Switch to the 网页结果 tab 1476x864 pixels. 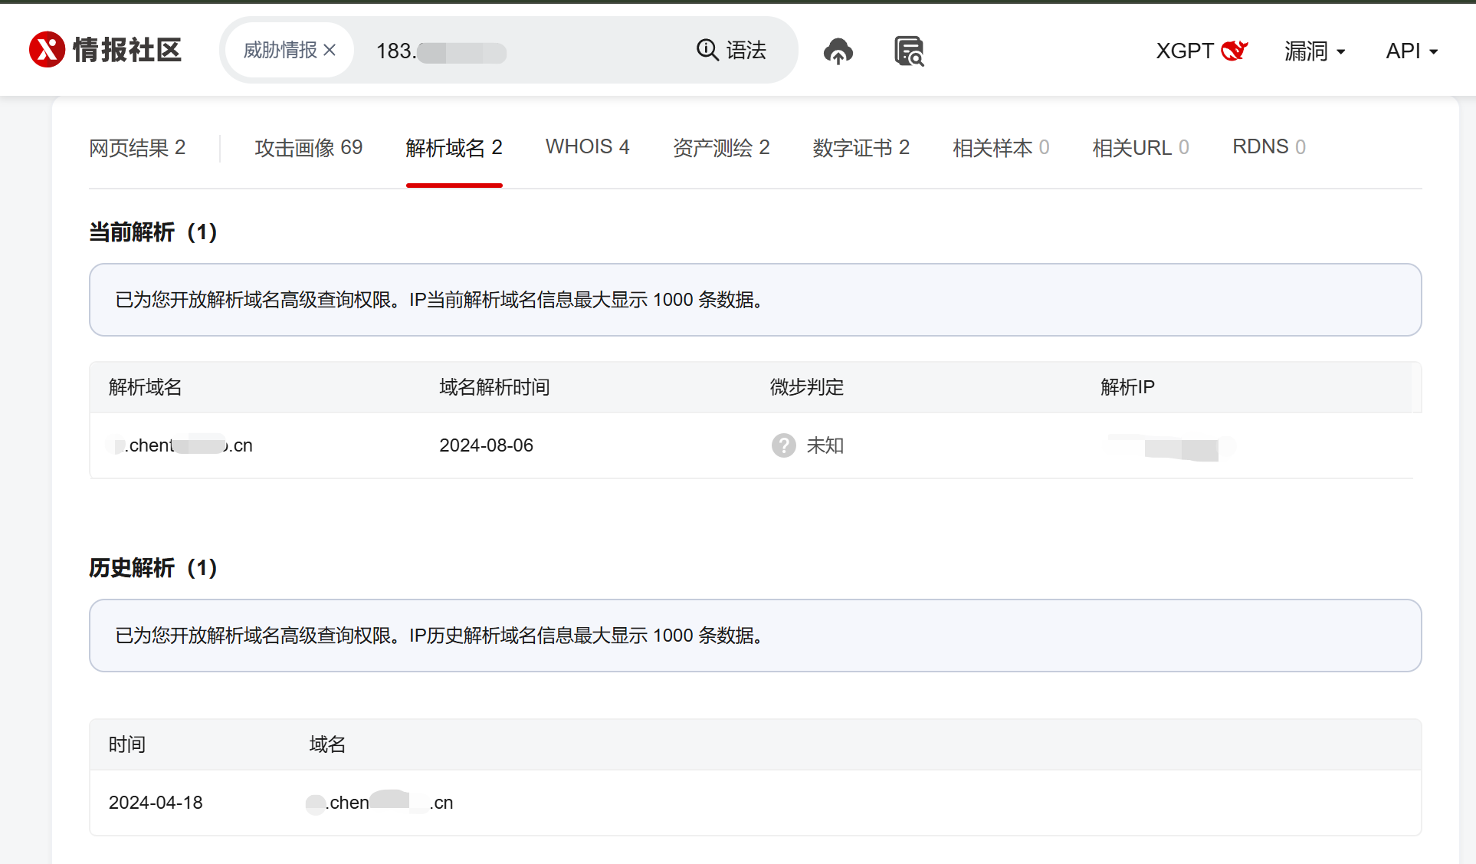point(137,147)
